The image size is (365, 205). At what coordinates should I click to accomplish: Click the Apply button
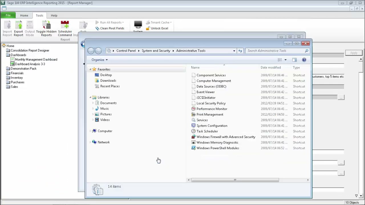click(354, 53)
